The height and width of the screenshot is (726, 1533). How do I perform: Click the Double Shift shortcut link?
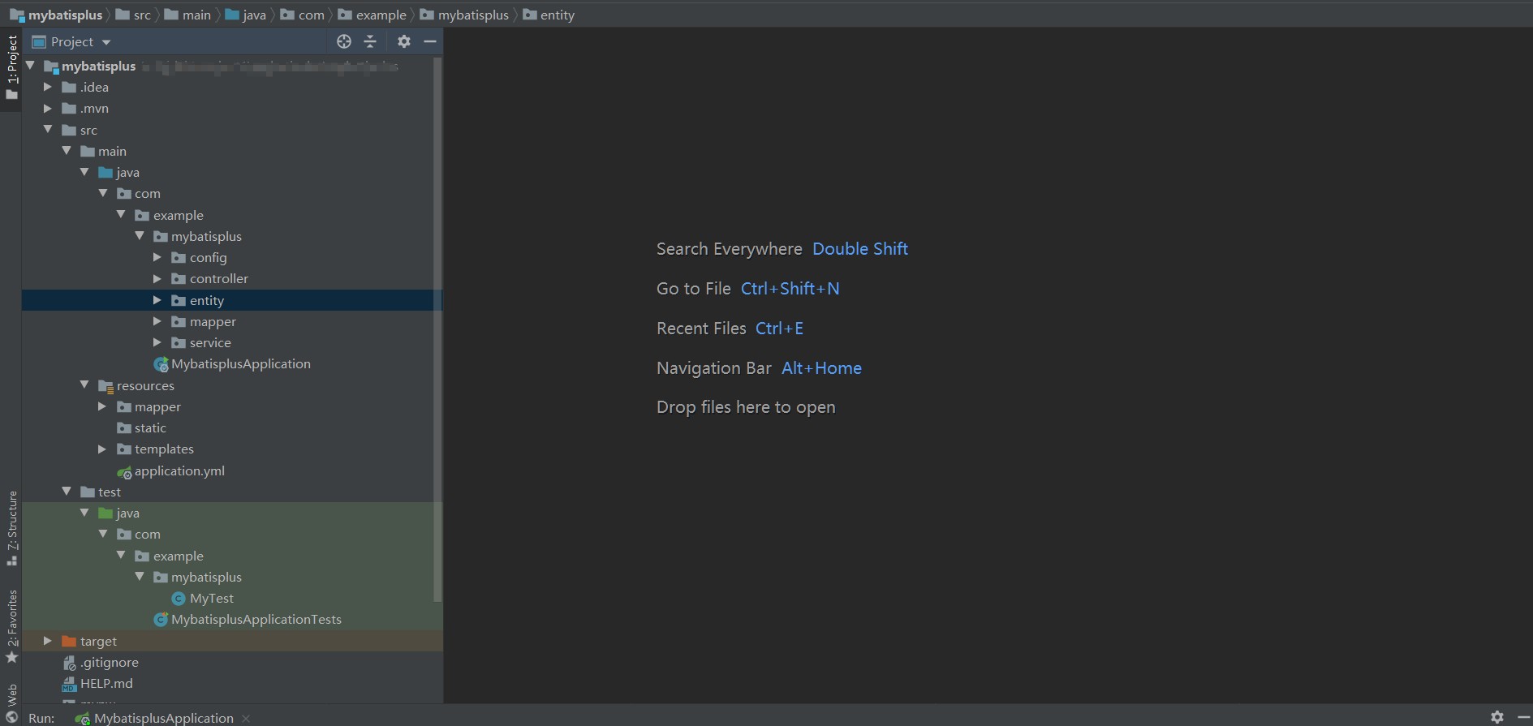(x=860, y=249)
